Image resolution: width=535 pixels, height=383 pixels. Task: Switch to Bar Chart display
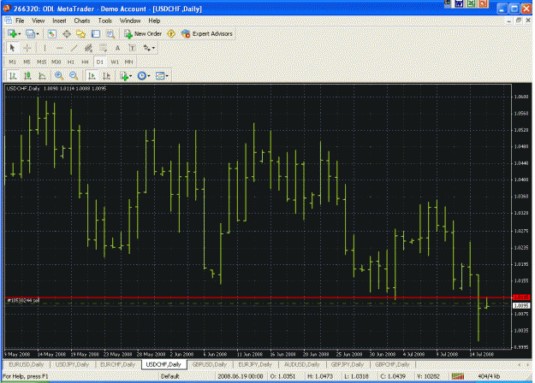click(13, 76)
